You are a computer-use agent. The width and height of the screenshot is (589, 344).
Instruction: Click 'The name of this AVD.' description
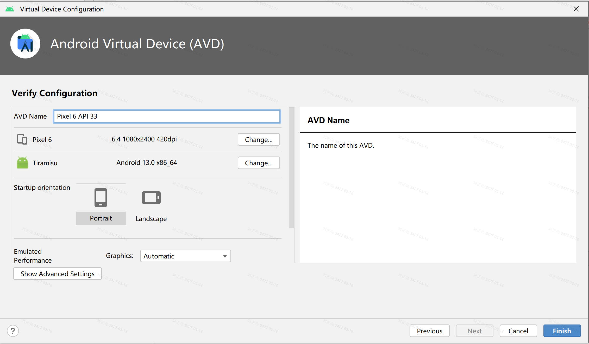pos(341,145)
